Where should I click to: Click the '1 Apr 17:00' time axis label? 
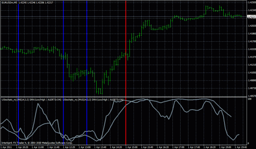click(x=179, y=147)
